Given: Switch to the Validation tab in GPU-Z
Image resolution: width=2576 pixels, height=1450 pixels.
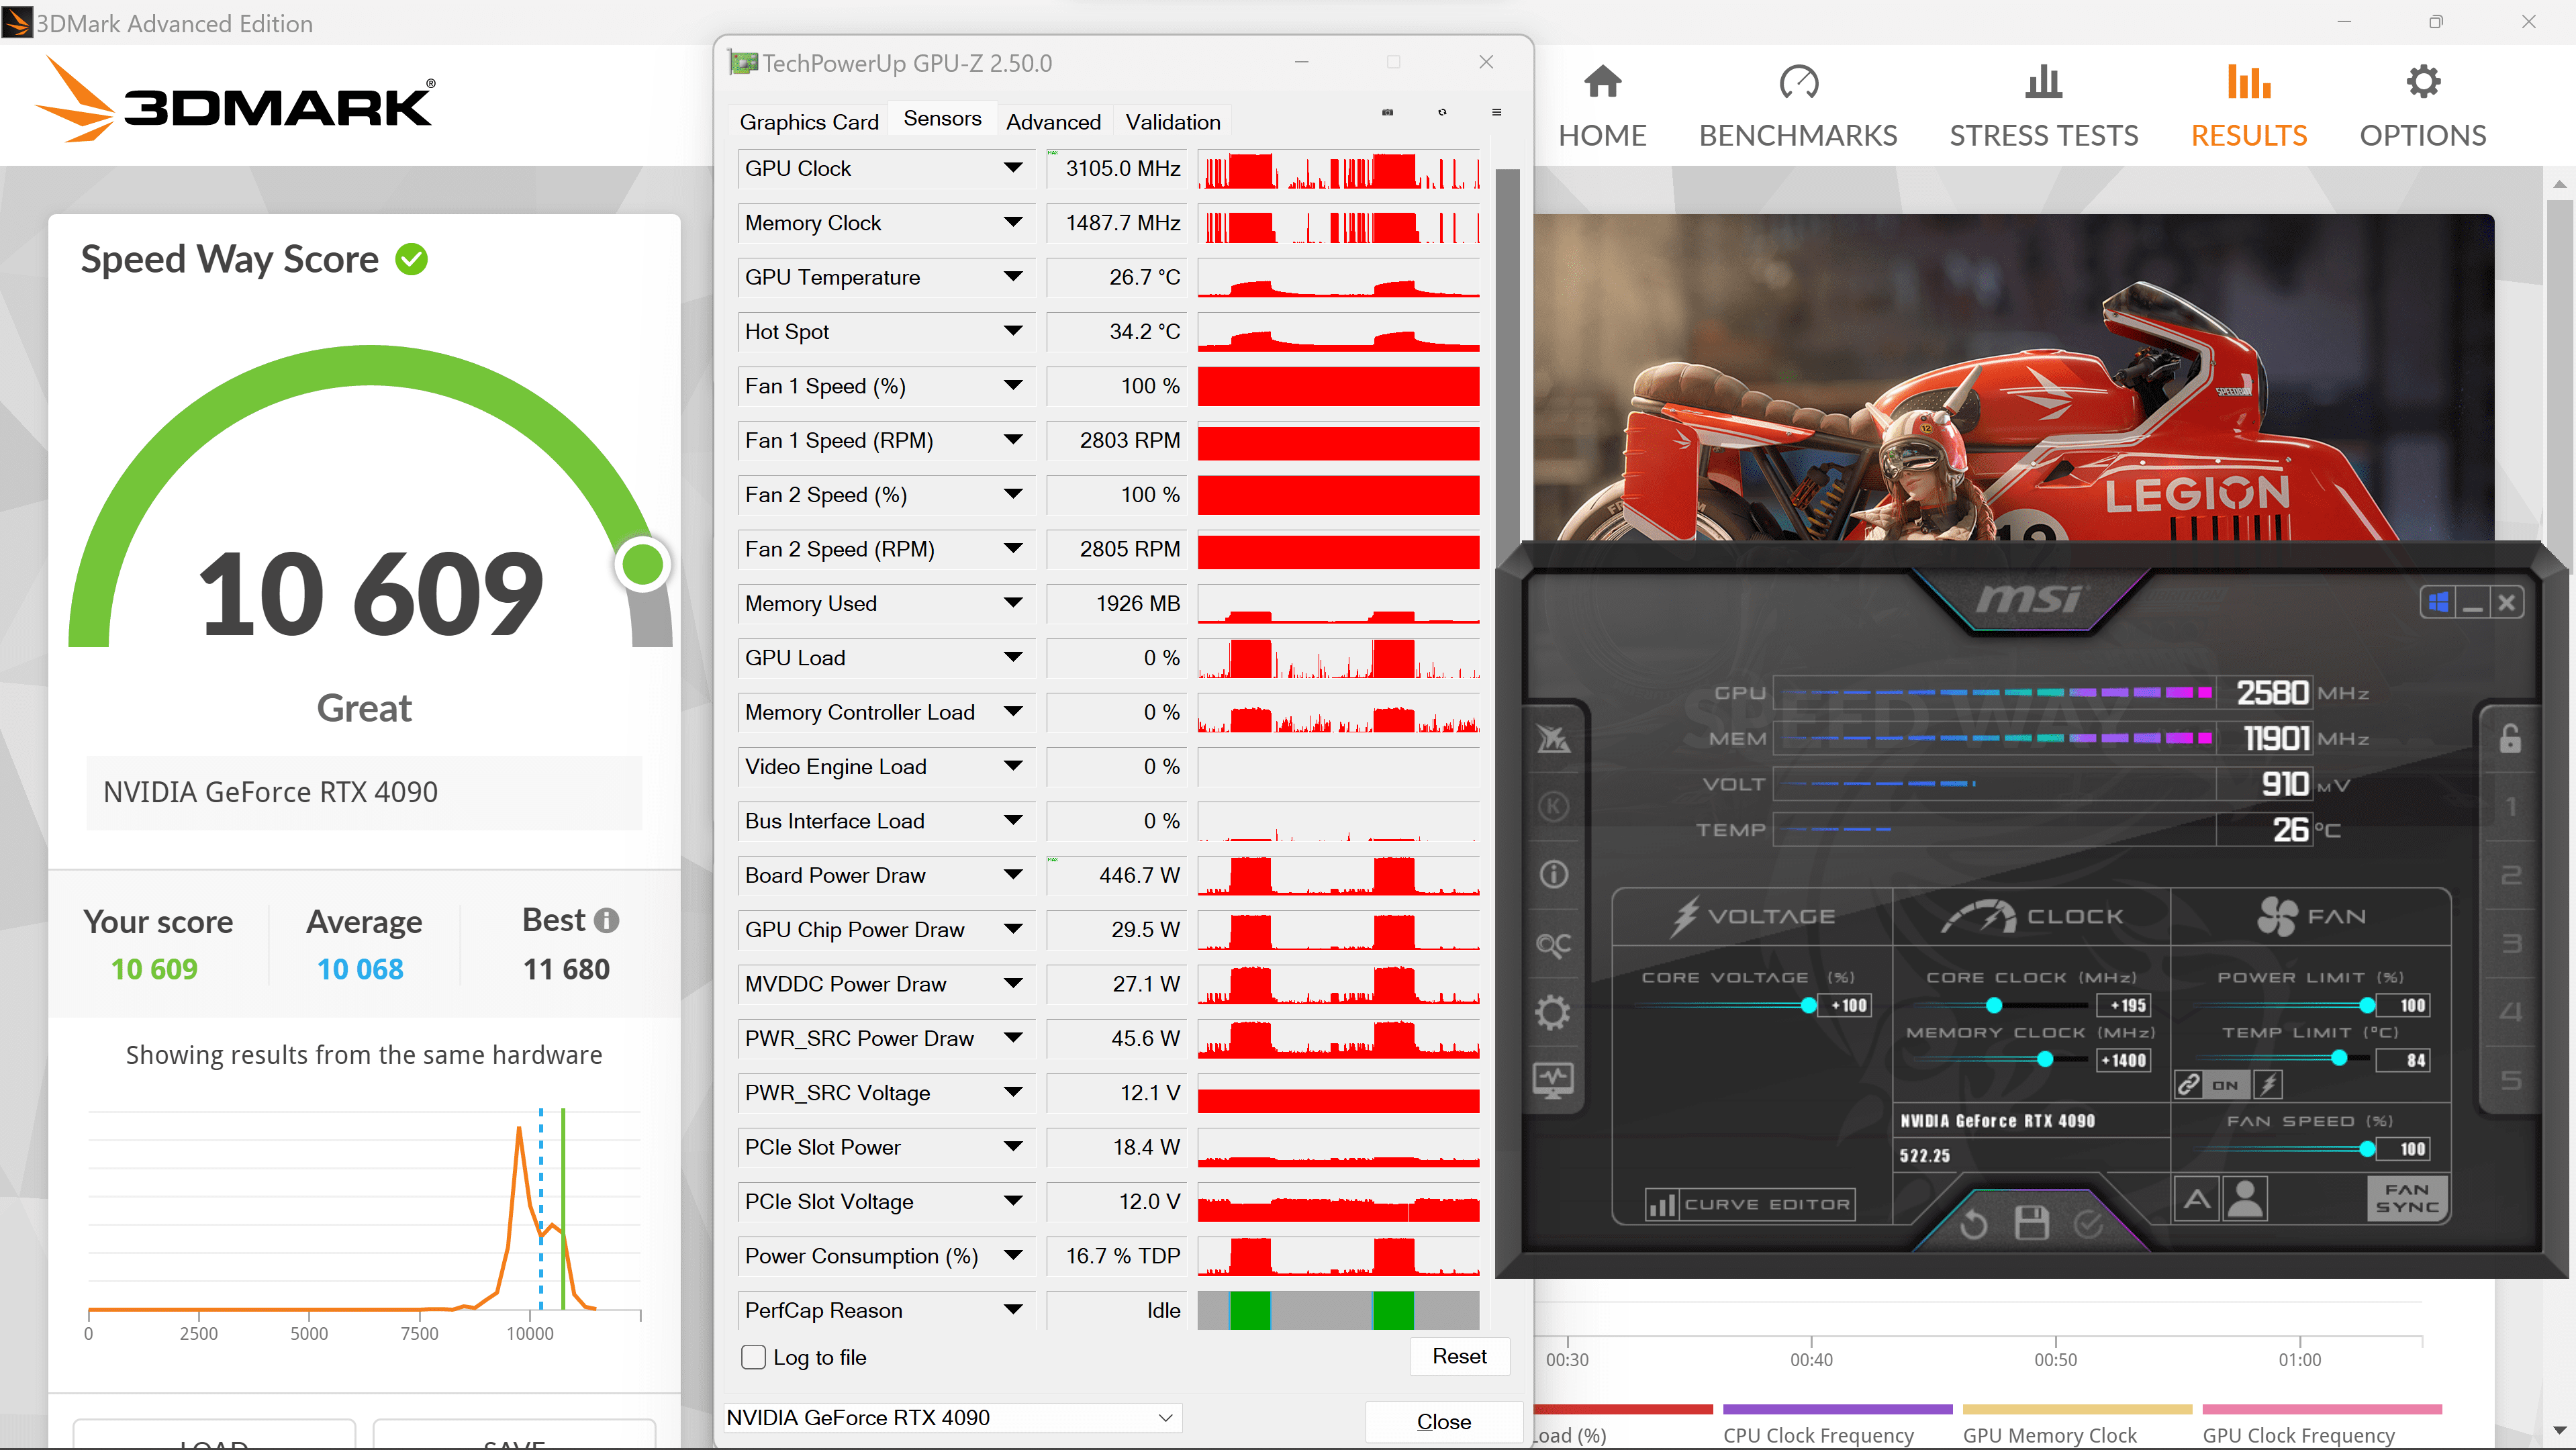Looking at the screenshot, I should point(1173,122).
